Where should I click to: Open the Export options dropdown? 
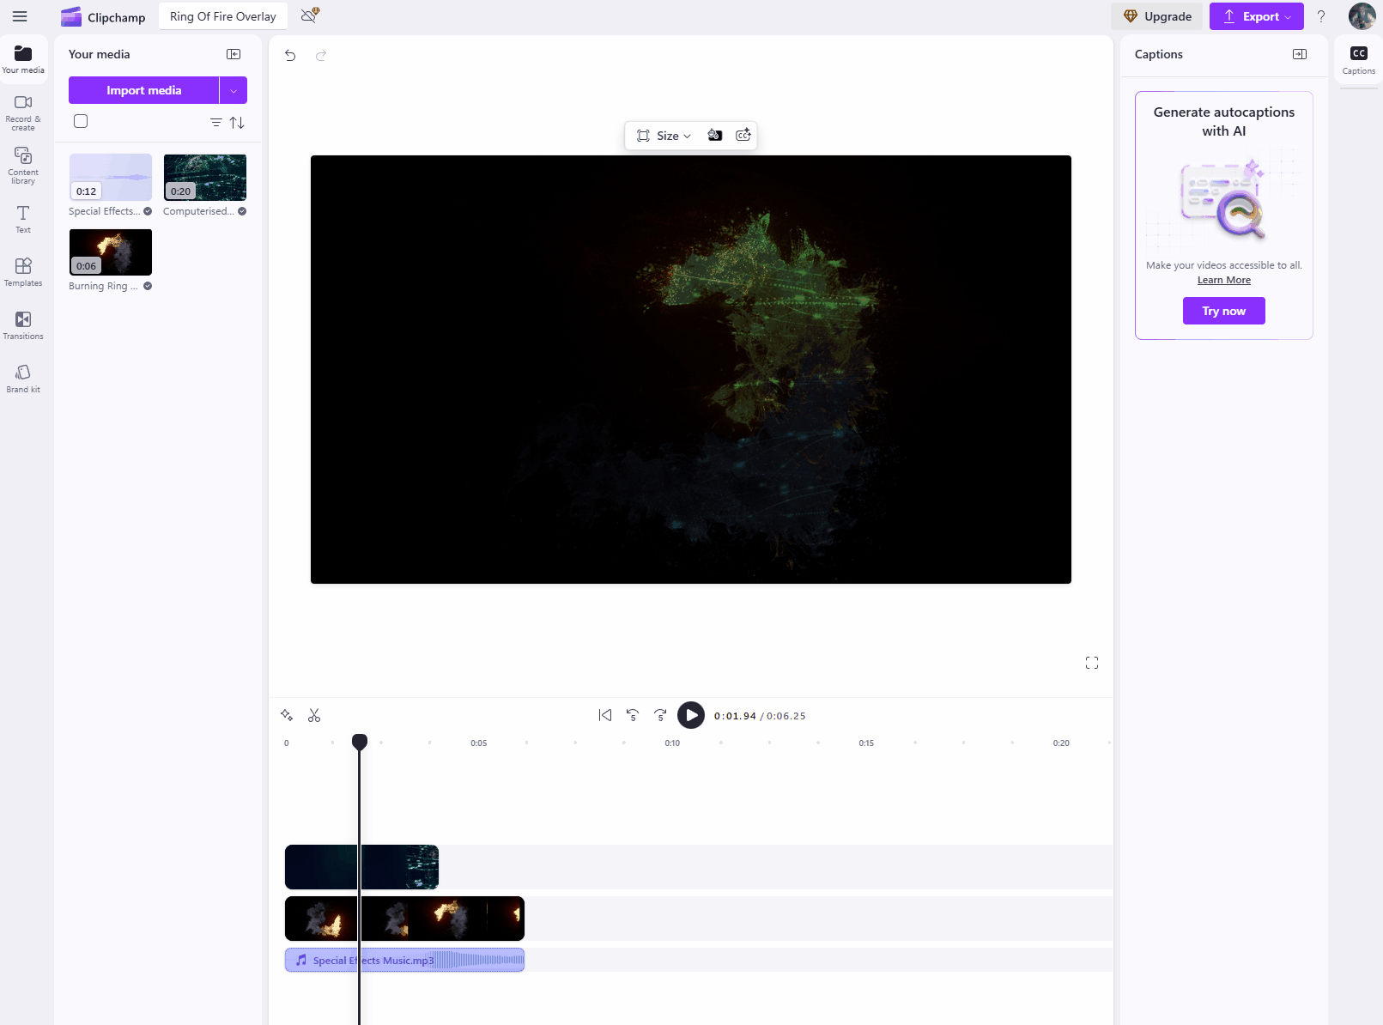[x=1256, y=16]
